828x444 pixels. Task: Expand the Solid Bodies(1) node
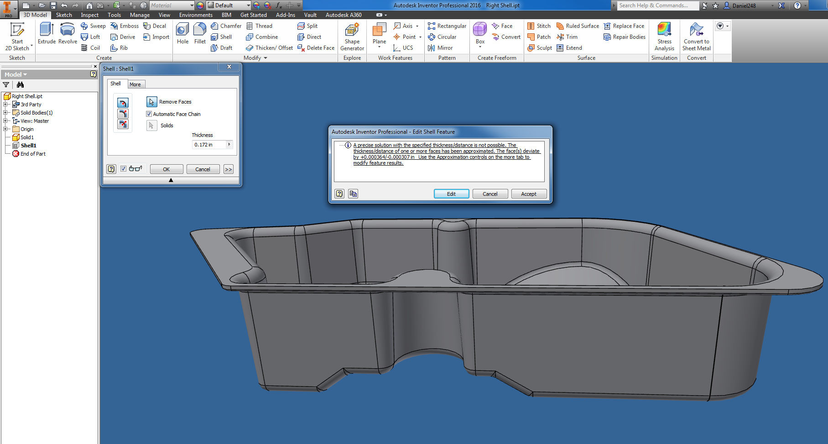coord(5,113)
